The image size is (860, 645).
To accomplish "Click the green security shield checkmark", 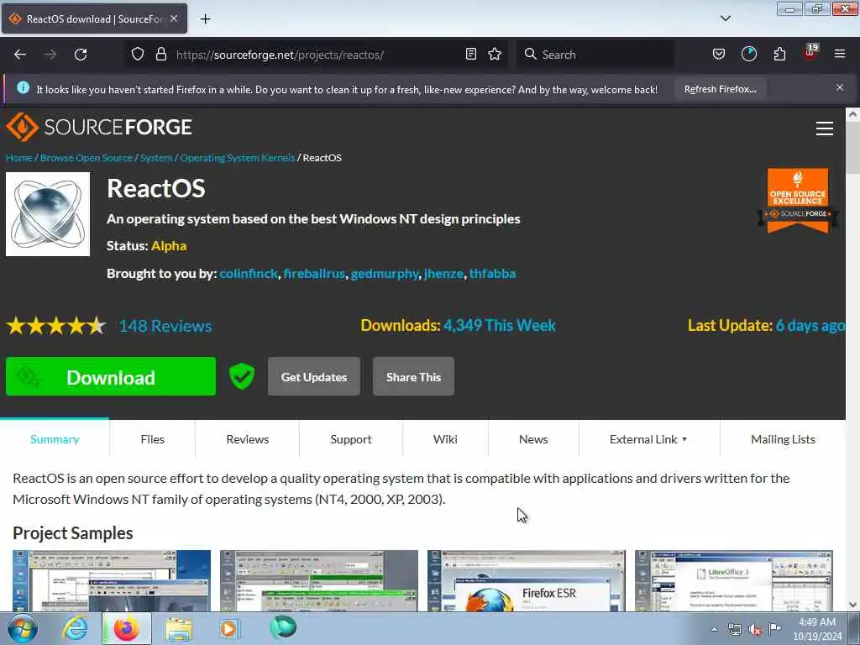I will [x=242, y=376].
